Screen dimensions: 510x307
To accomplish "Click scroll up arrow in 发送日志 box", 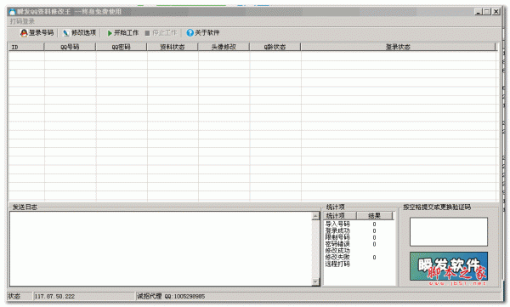I will pyautogui.click(x=315, y=216).
